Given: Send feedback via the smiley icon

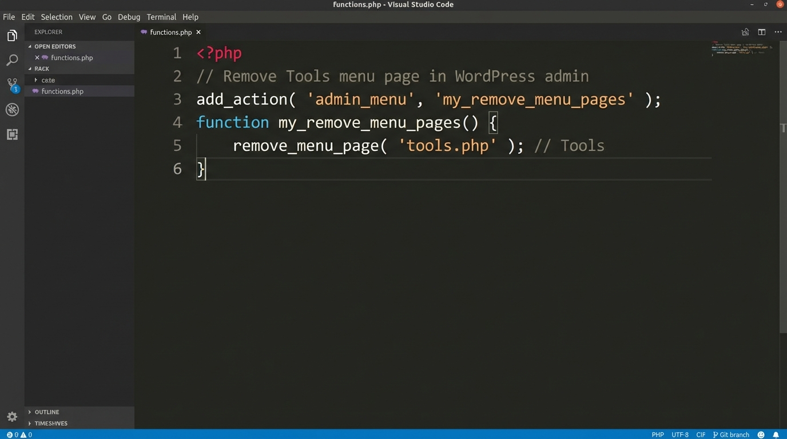Looking at the screenshot, I should [x=761, y=434].
